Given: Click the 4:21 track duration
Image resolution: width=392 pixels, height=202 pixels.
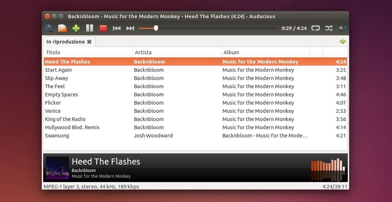Looking at the screenshot, I should 341,136.
